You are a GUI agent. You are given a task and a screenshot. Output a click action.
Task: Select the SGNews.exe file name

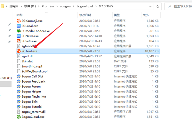30,36
